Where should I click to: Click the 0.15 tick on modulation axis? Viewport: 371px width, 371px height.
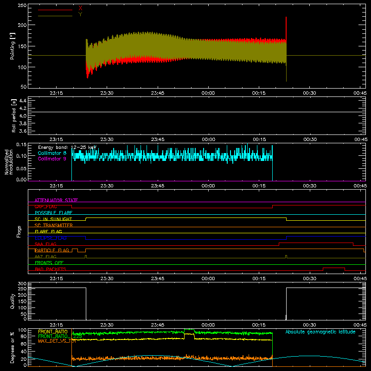(x=21, y=144)
